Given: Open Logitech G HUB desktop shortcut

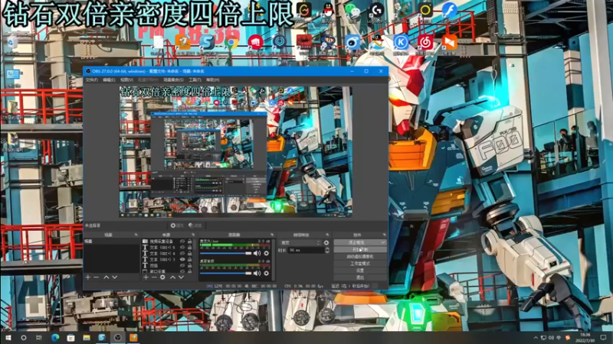Looking at the screenshot, I should click(x=377, y=11).
